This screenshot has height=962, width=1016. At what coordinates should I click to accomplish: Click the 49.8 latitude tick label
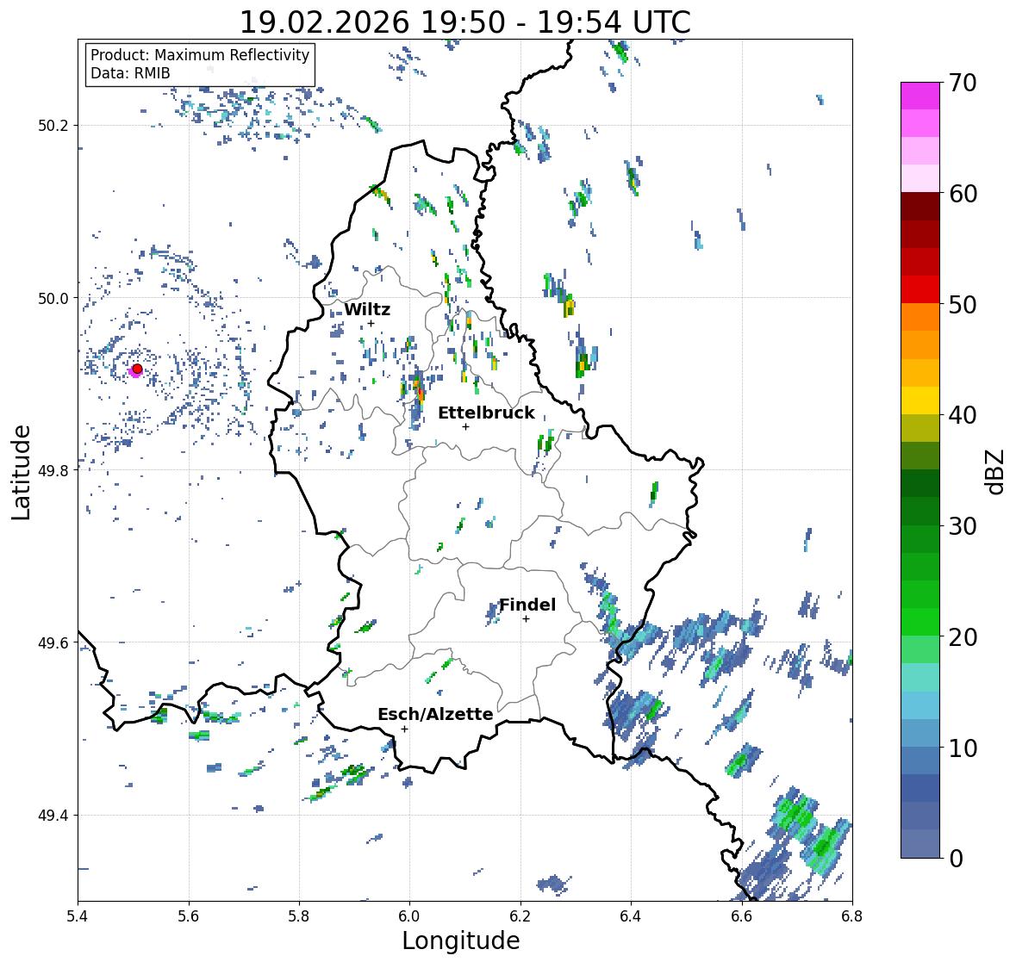click(53, 470)
